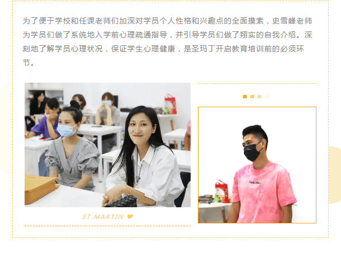Click the faintest cream square dot
Screen dimensions: 341x262
[267, 97]
